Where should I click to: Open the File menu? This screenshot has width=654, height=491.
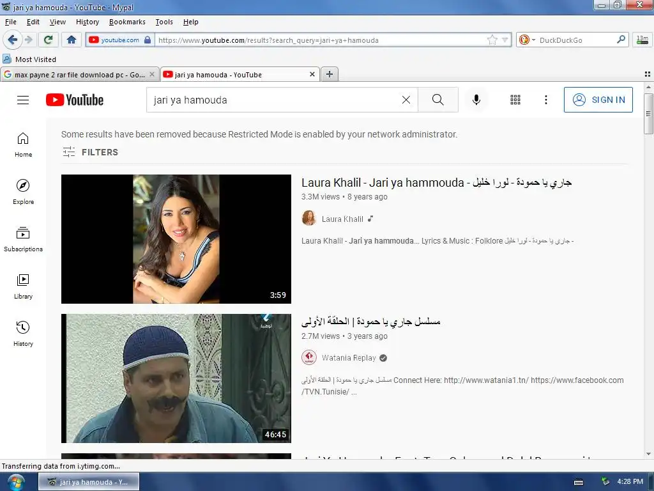(11, 22)
